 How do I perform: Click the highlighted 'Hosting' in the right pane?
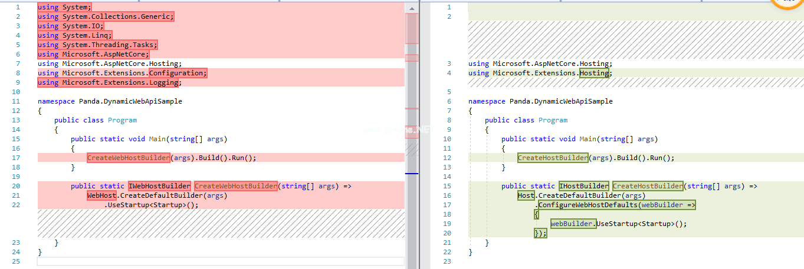(595, 73)
